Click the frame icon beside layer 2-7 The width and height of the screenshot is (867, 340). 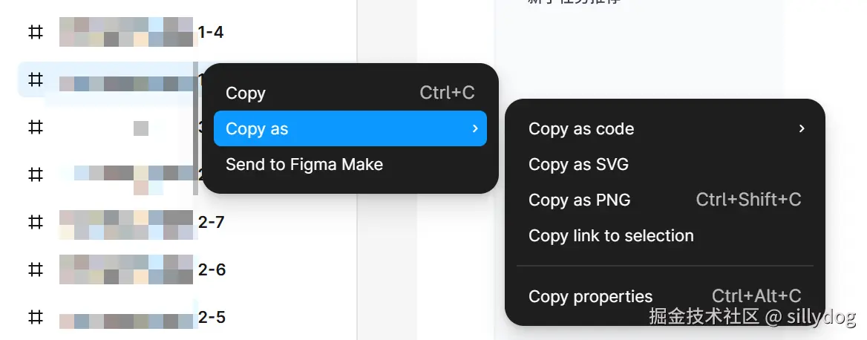point(35,222)
